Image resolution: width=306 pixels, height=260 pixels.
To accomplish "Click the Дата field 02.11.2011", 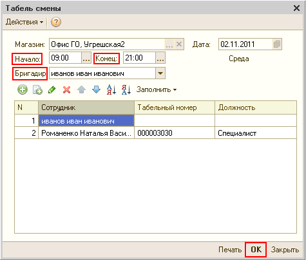I will coord(245,44).
